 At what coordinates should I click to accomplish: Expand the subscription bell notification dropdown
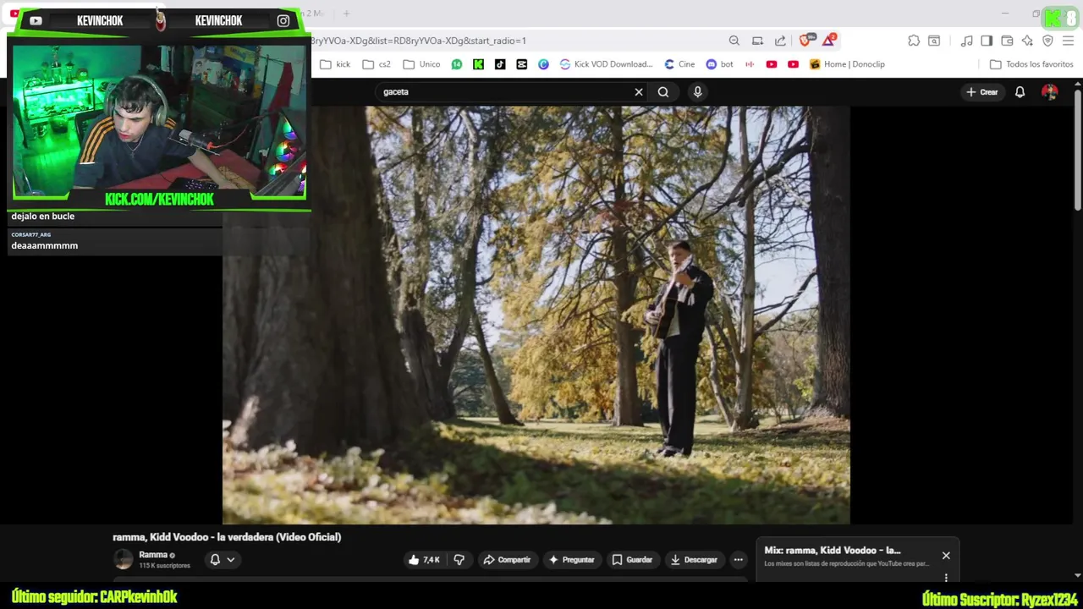pyautogui.click(x=222, y=560)
